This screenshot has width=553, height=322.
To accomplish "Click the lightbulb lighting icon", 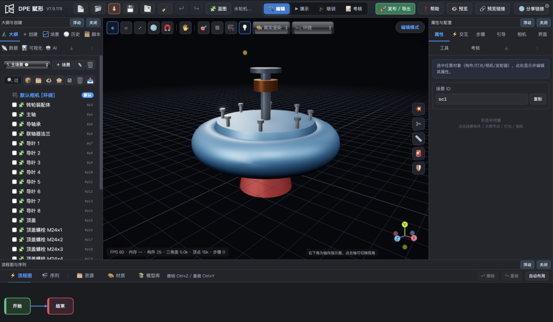I will (x=245, y=28).
